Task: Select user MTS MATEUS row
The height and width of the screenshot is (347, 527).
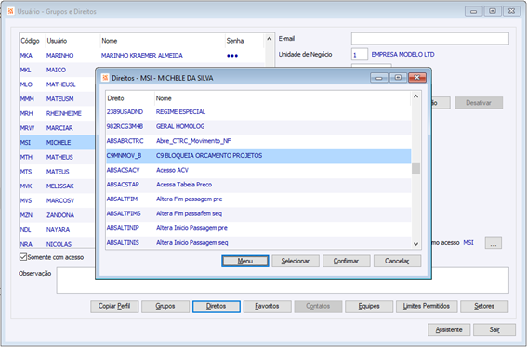Action: click(58, 172)
